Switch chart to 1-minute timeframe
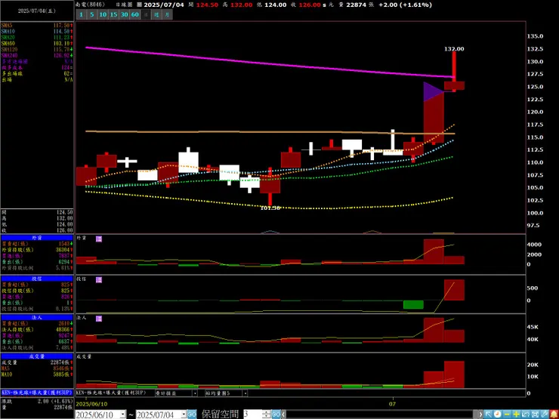 82,14
